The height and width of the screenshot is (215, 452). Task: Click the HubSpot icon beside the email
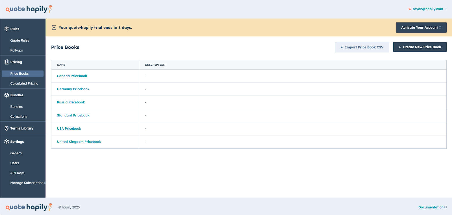pyautogui.click(x=409, y=9)
